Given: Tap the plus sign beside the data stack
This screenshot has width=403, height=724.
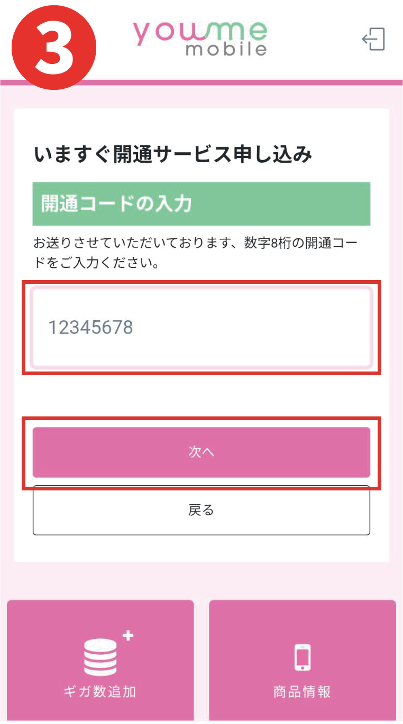Looking at the screenshot, I should (128, 636).
